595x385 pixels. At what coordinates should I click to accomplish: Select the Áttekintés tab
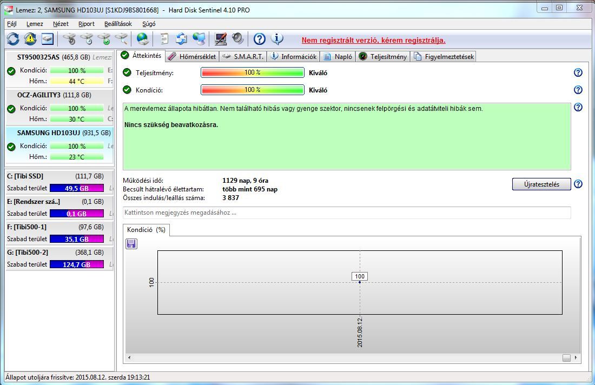141,56
